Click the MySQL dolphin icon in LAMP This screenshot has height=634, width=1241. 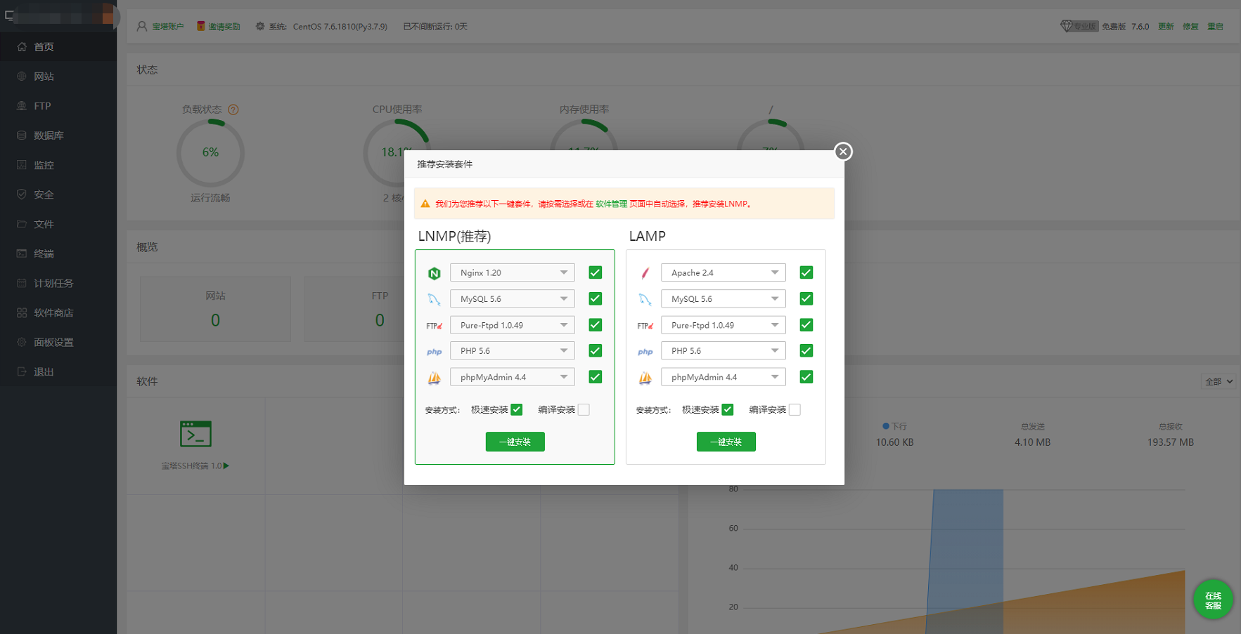tap(645, 299)
